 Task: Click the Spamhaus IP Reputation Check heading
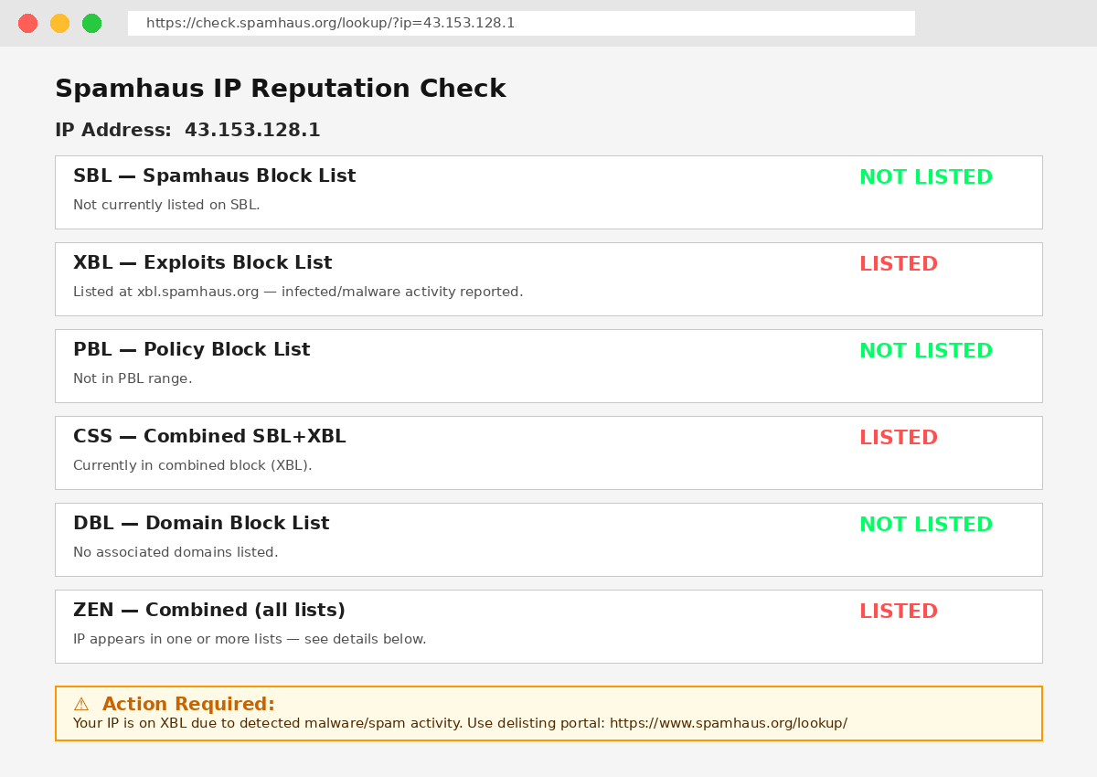pos(280,89)
